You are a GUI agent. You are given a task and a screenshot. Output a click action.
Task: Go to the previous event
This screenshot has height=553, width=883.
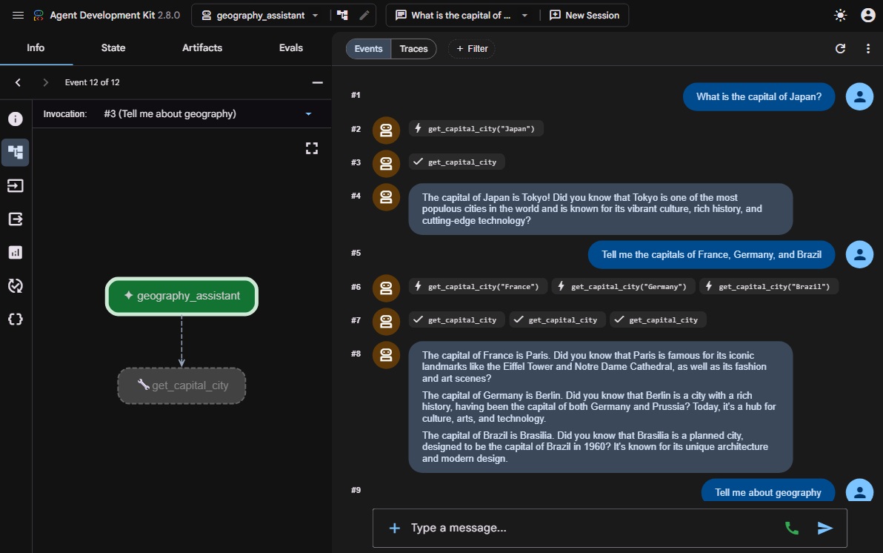pyautogui.click(x=18, y=82)
